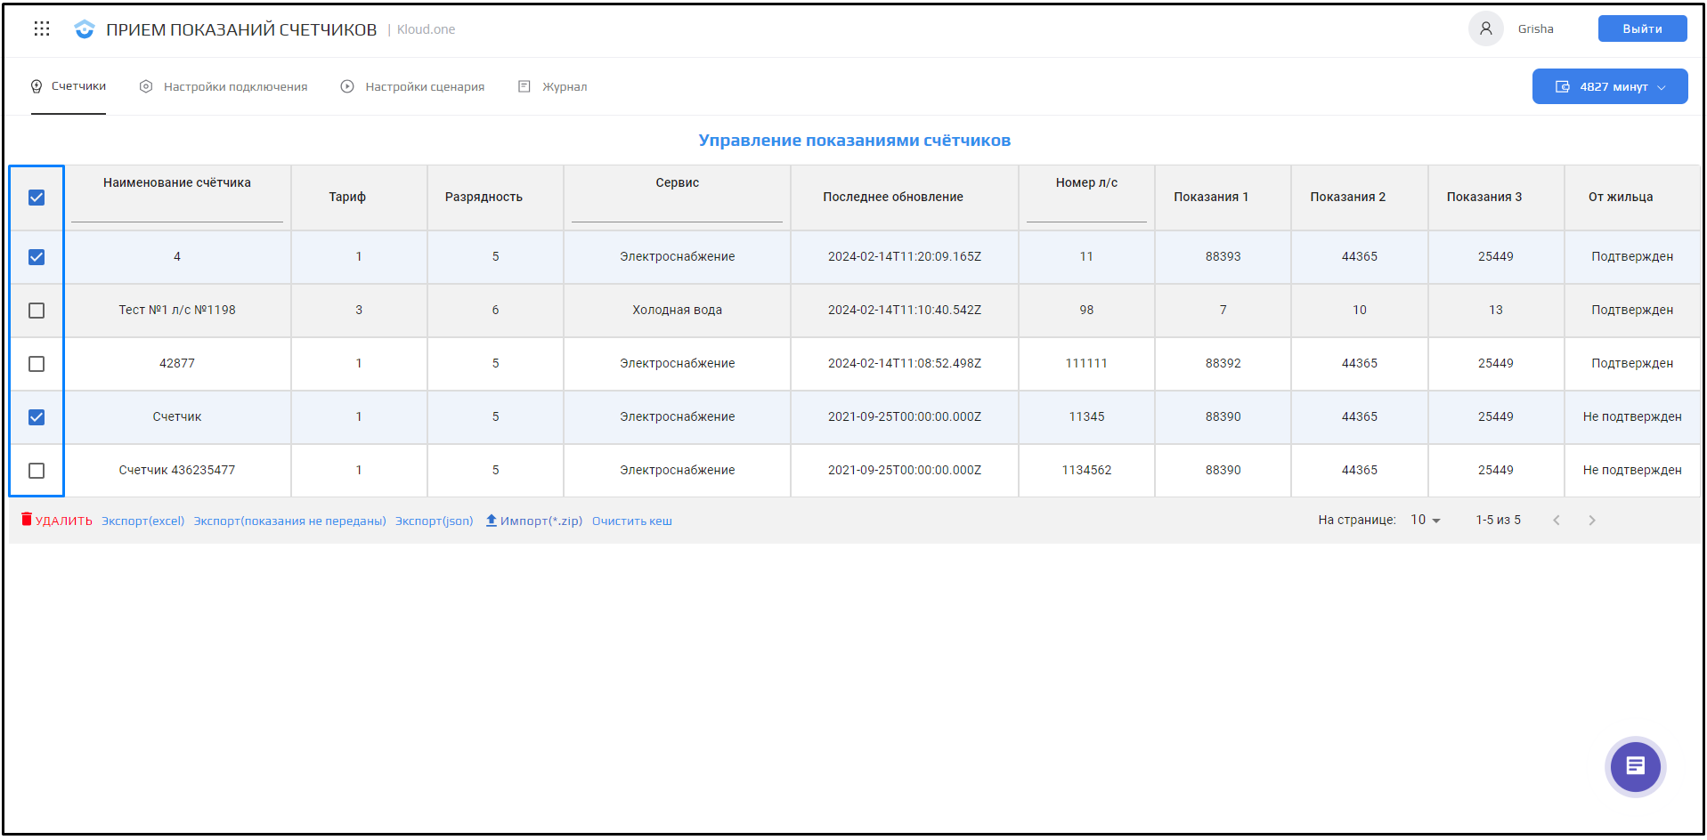The image size is (1707, 840).
Task: Open the Счетчики tab
Action: [x=69, y=86]
